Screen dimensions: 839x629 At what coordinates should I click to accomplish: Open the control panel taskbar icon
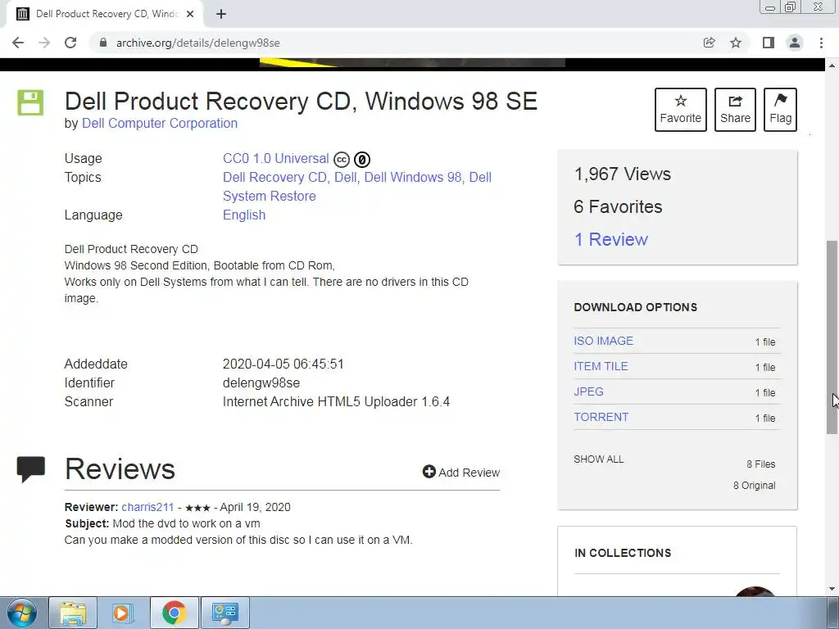point(225,613)
